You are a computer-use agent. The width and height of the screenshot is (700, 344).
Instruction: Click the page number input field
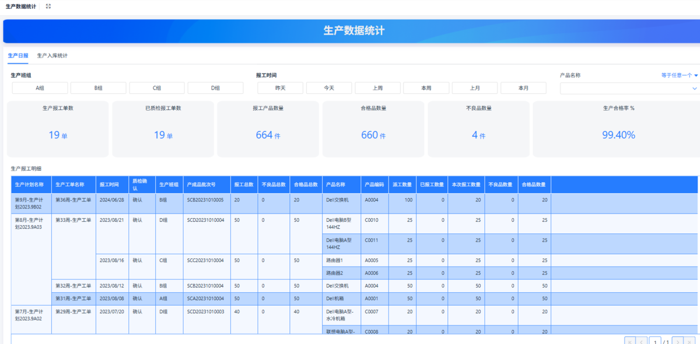pyautogui.click(x=656, y=341)
